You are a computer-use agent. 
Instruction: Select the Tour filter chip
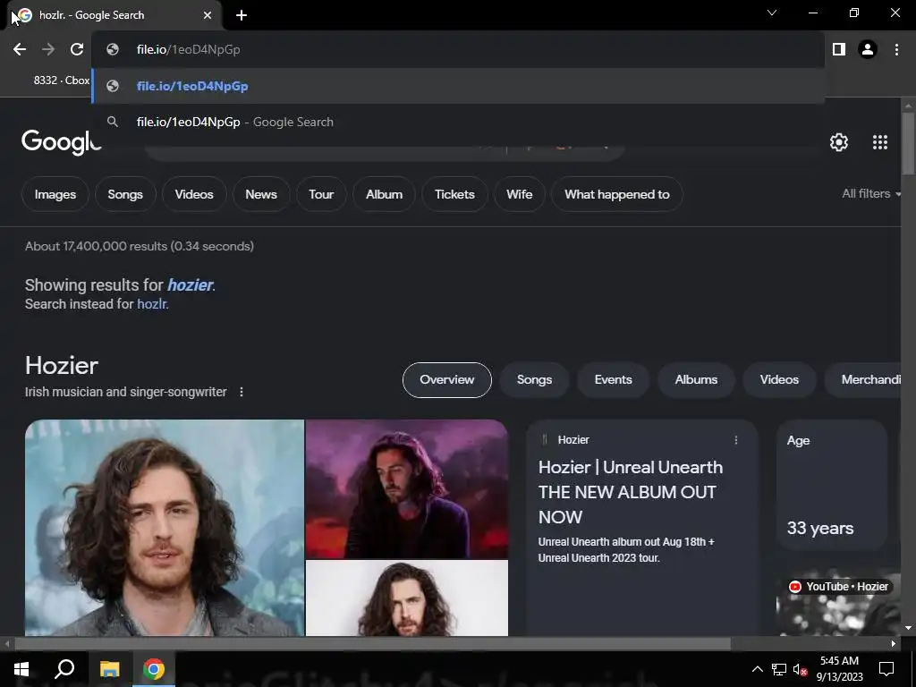tap(321, 194)
